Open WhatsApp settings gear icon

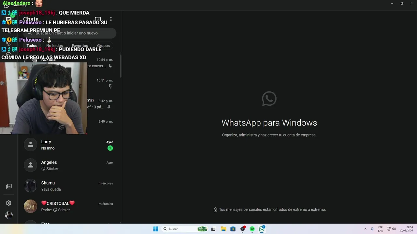point(9,203)
